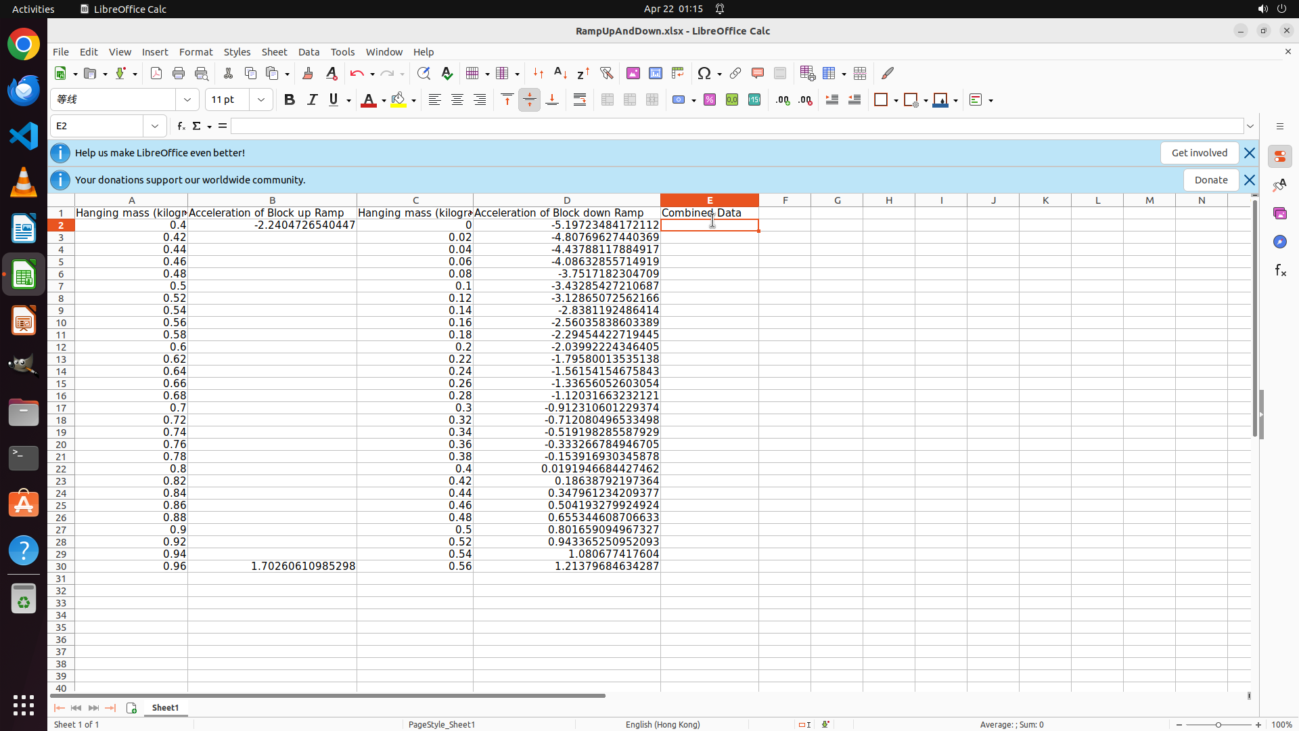This screenshot has width=1299, height=731.
Task: Click the Format as Percent icon
Action: [x=710, y=100]
